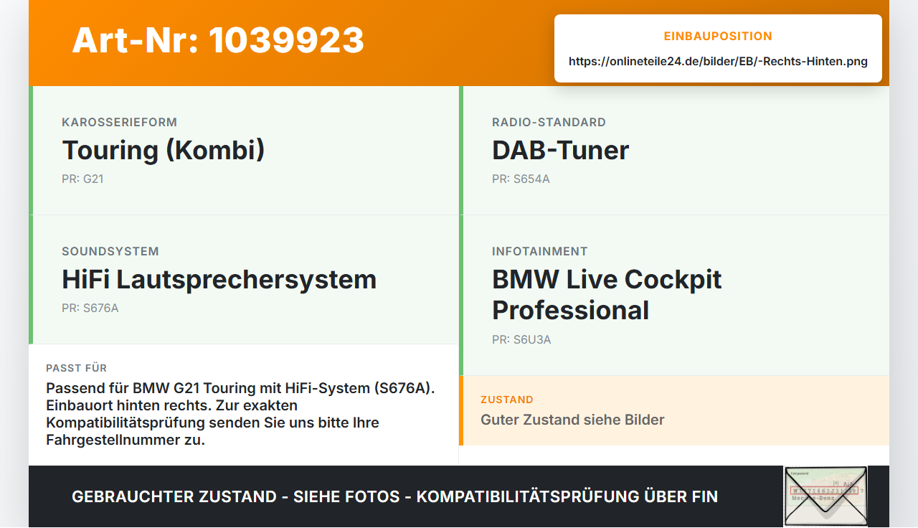Click the SOUNDSYSTEM label

[110, 251]
